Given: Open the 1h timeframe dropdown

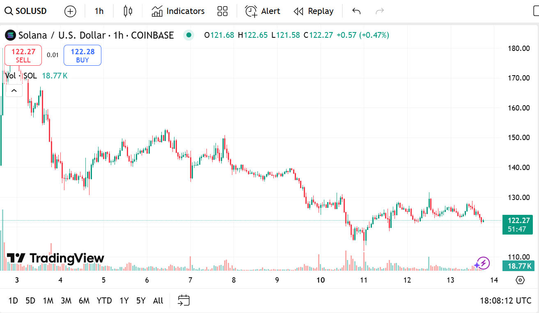Looking at the screenshot, I should [99, 11].
